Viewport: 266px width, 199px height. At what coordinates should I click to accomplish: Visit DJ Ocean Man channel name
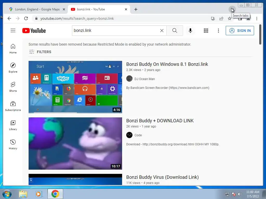144,79
